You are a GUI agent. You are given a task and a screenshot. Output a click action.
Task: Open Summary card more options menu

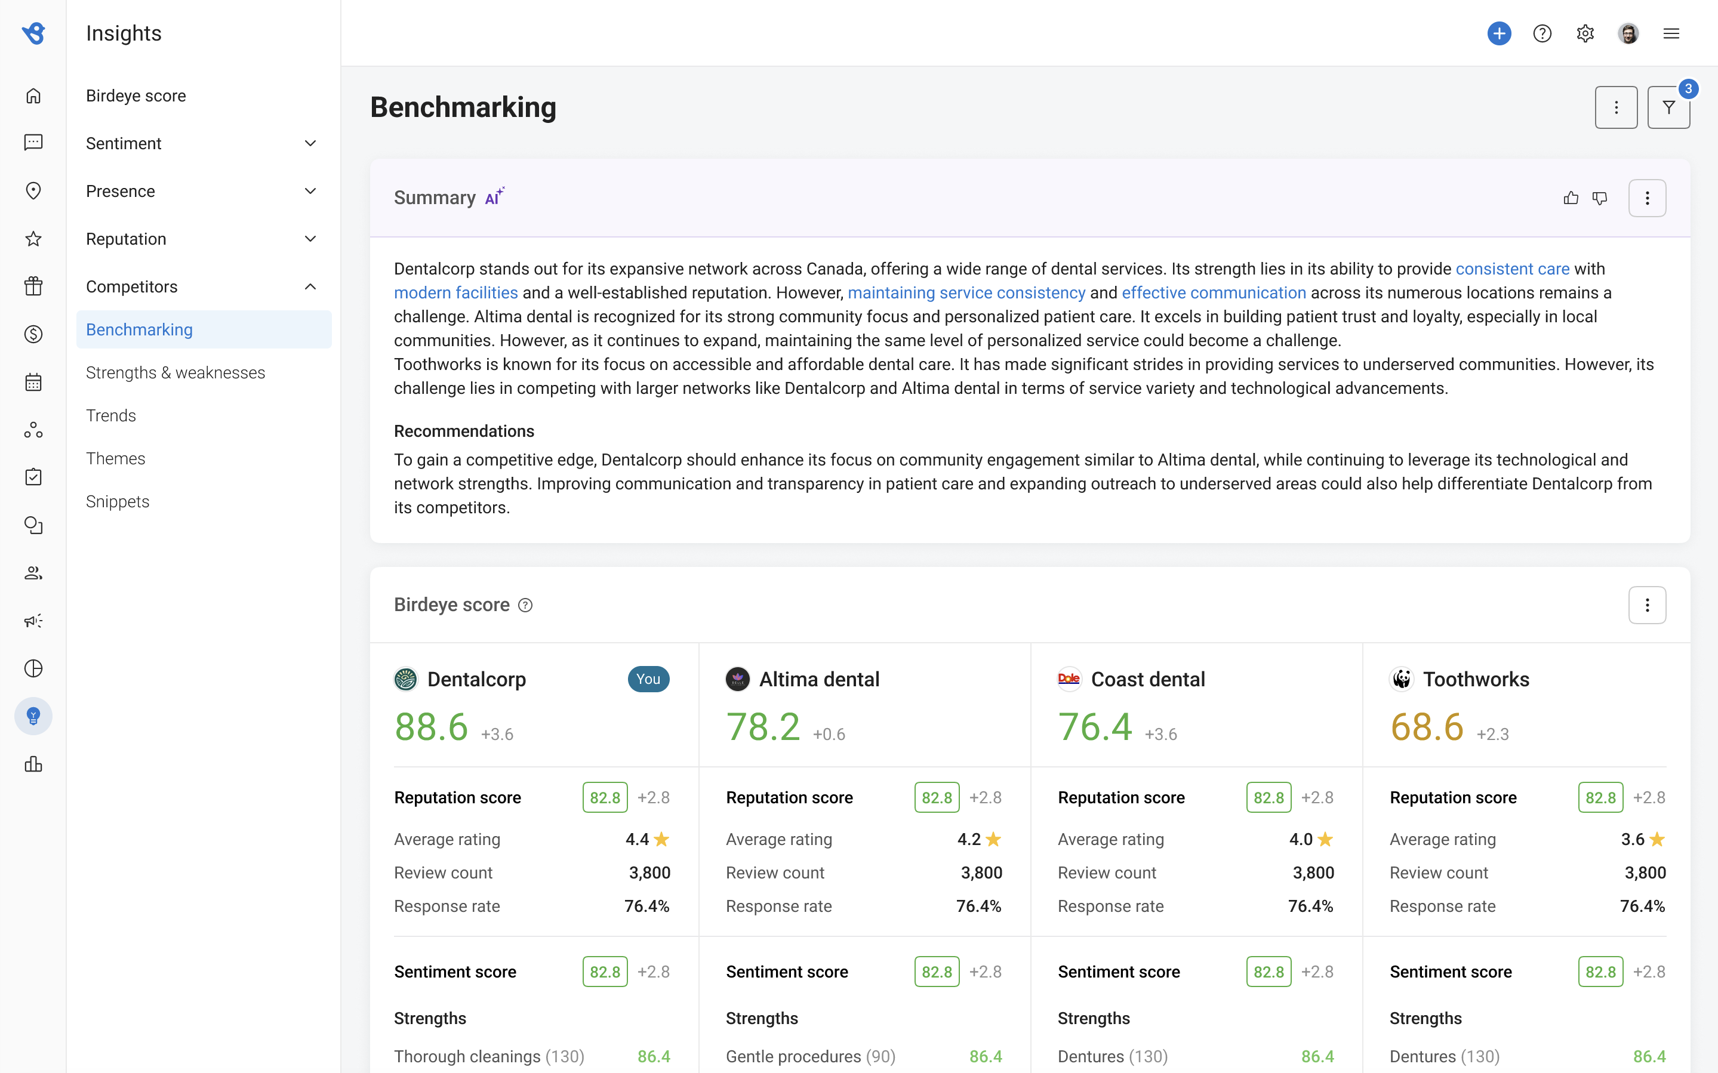pyautogui.click(x=1647, y=198)
